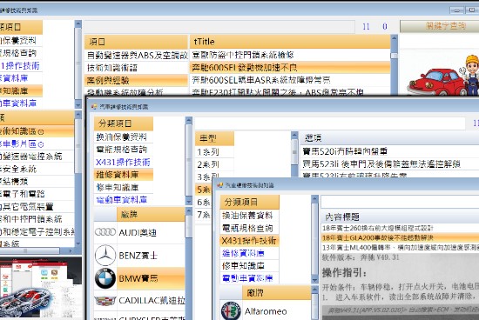Open the X431操作技術 item in front window

point(249,241)
